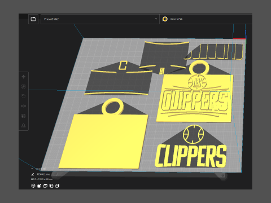Switch to Front view orientation
This screenshot has height=203, width=271.
pyautogui.click(x=39, y=186)
